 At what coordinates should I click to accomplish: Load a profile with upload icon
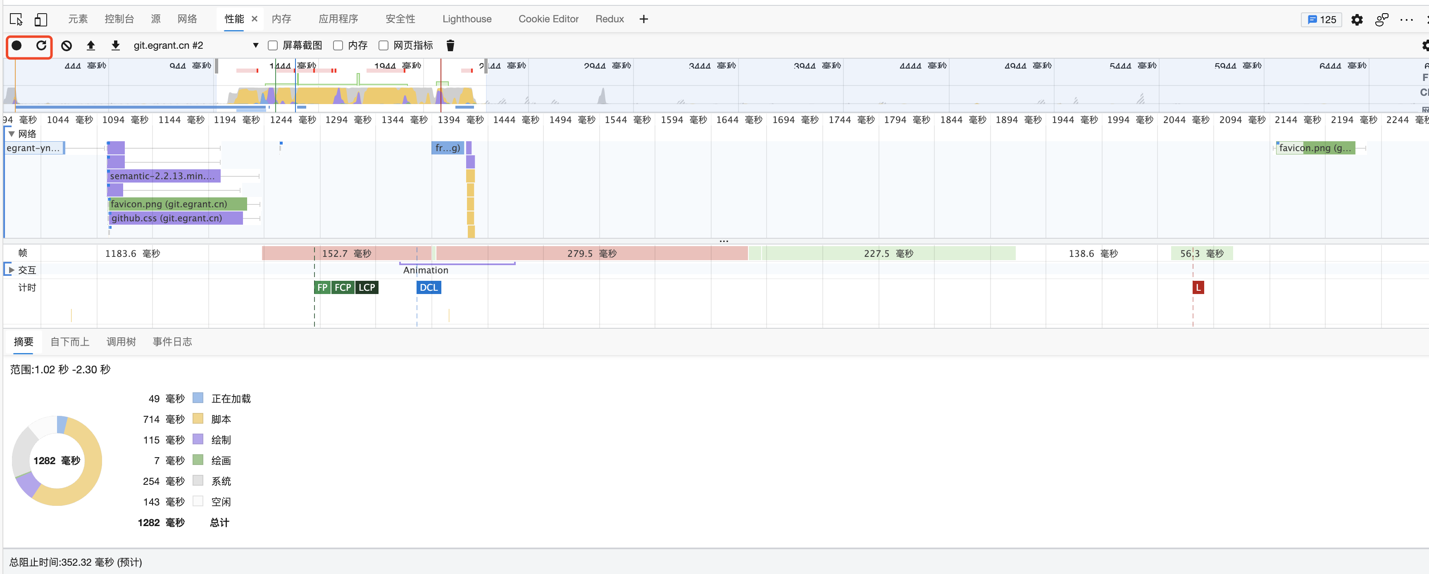point(91,45)
